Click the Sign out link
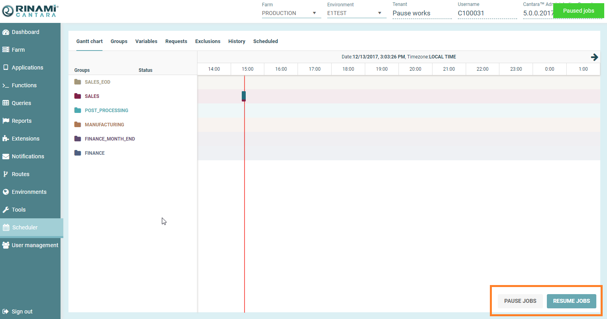Image resolution: width=607 pixels, height=319 pixels. pyautogui.click(x=22, y=311)
